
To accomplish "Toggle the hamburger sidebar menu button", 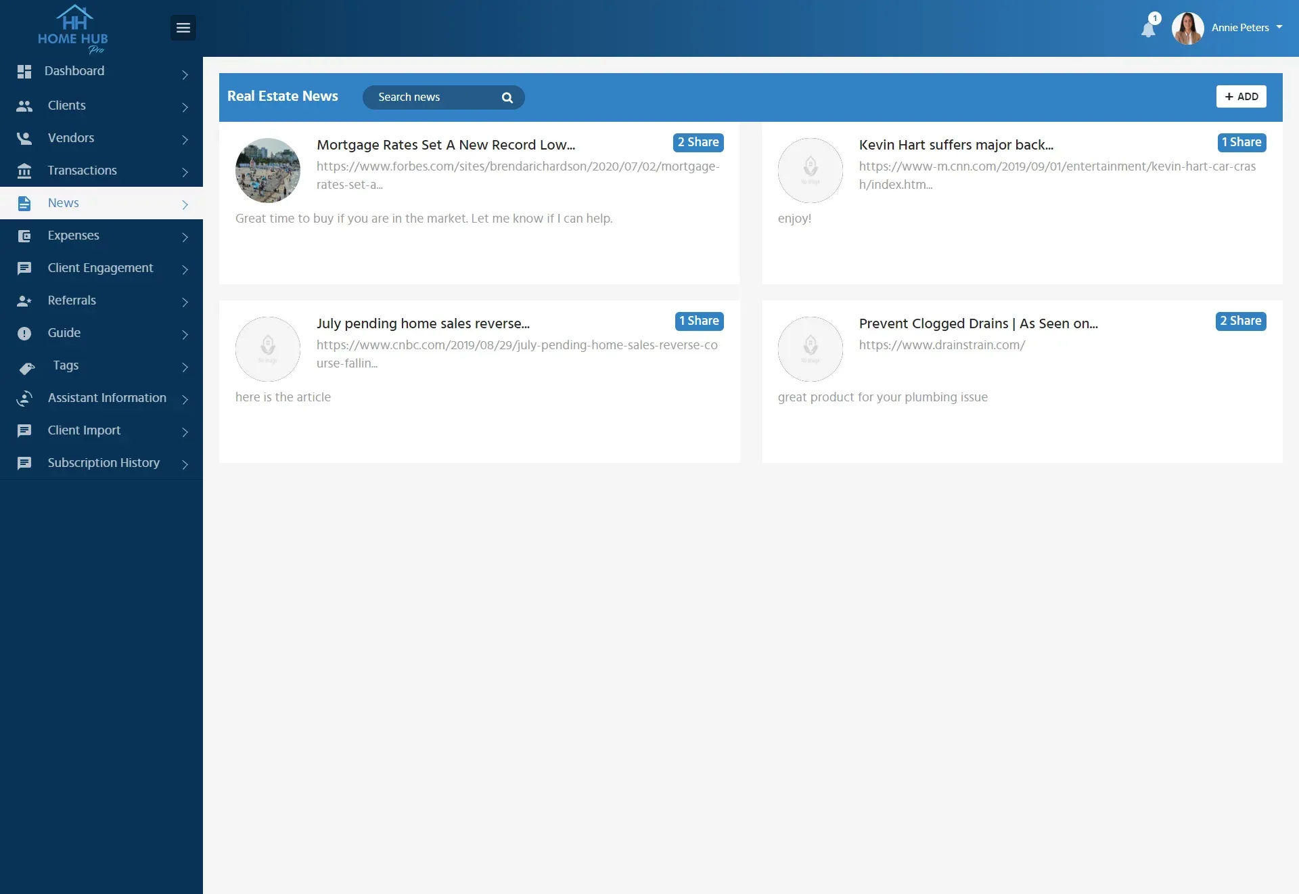I will 183,28.
